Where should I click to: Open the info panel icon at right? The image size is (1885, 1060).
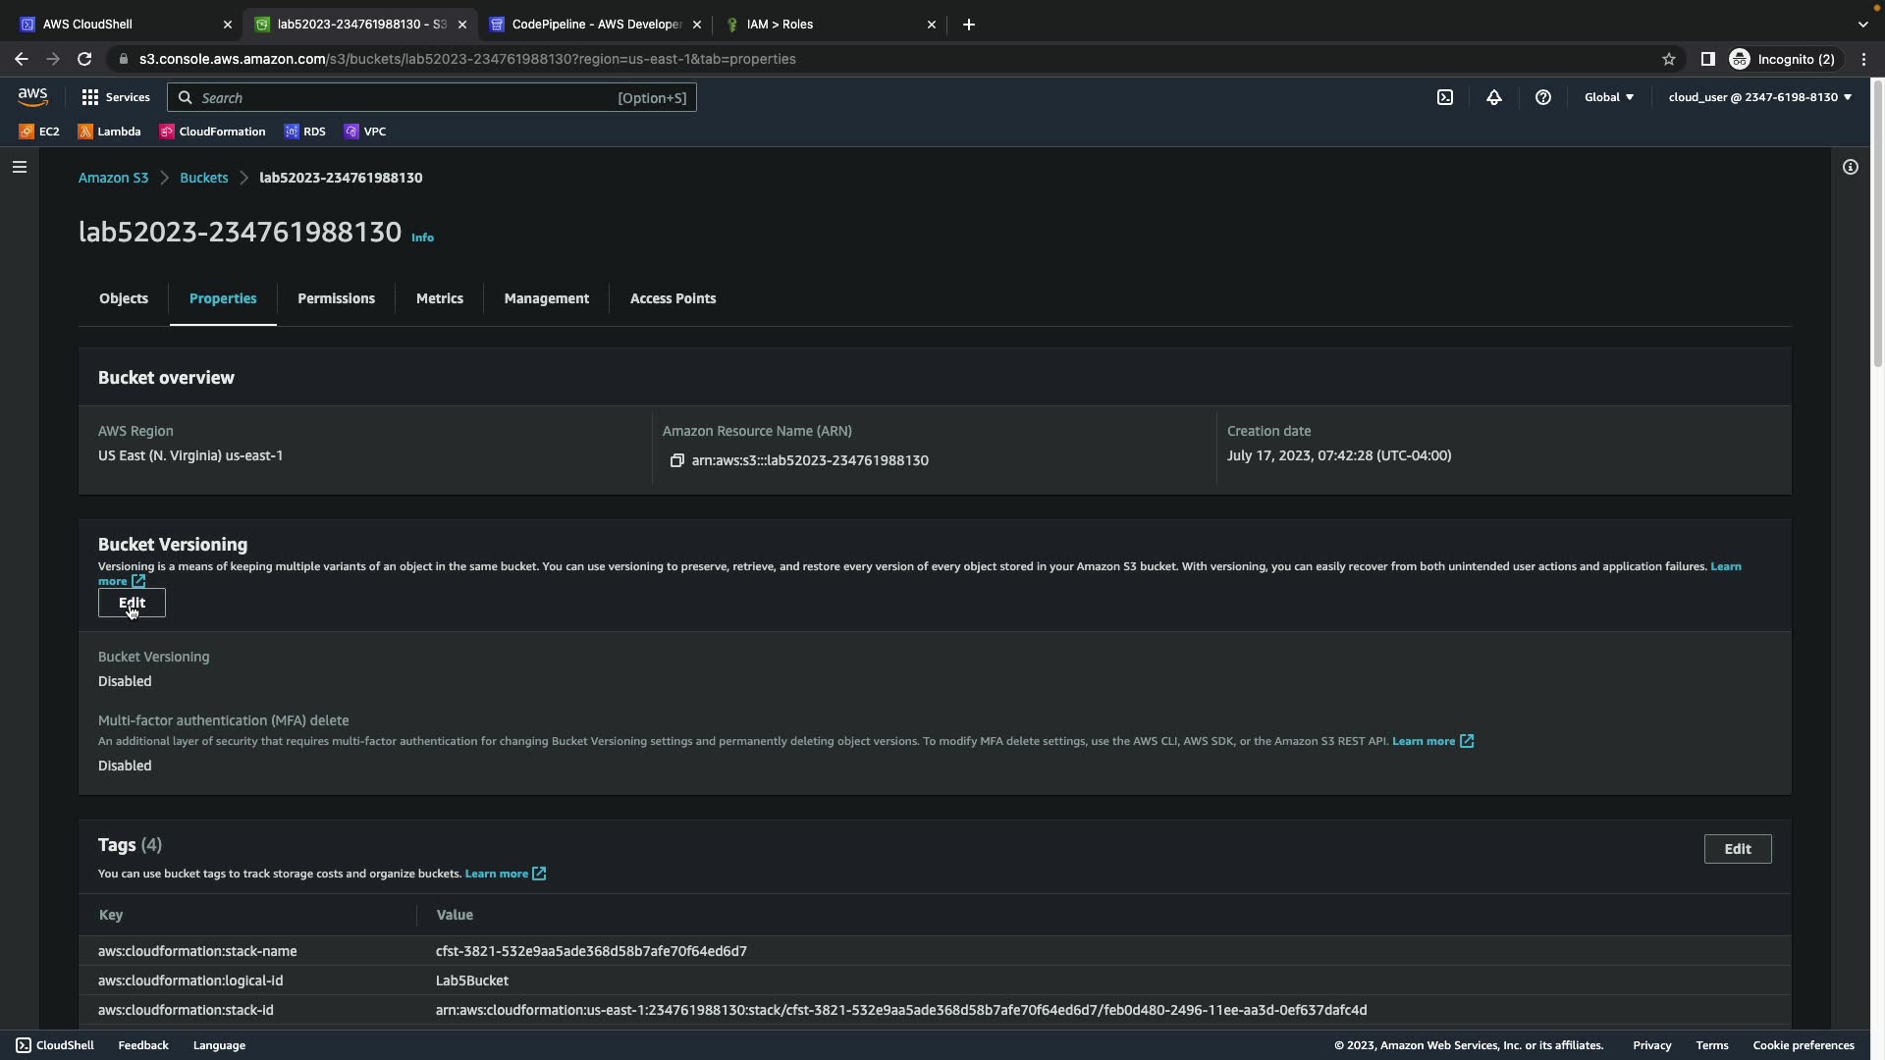coord(1850,167)
